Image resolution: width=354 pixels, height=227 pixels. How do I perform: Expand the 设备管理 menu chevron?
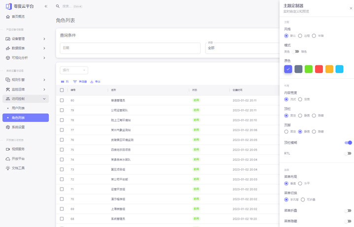tap(44, 39)
